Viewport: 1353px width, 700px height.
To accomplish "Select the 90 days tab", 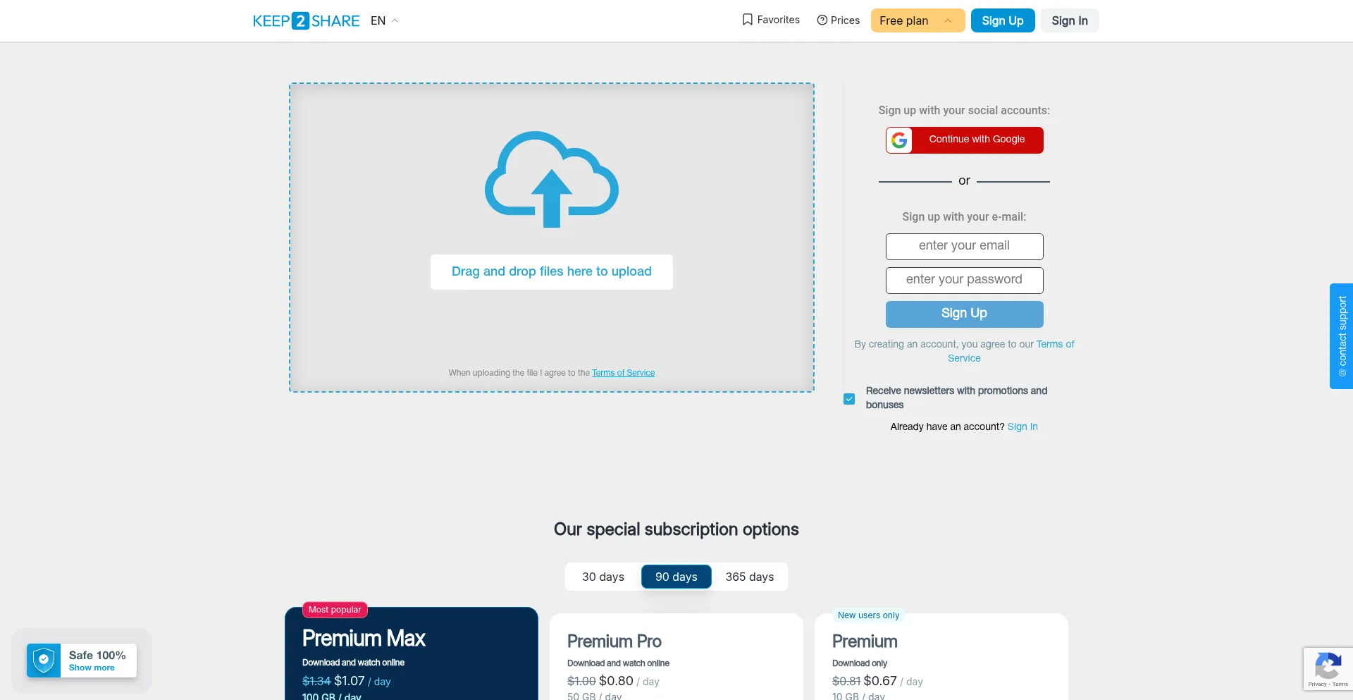I will (x=676, y=577).
